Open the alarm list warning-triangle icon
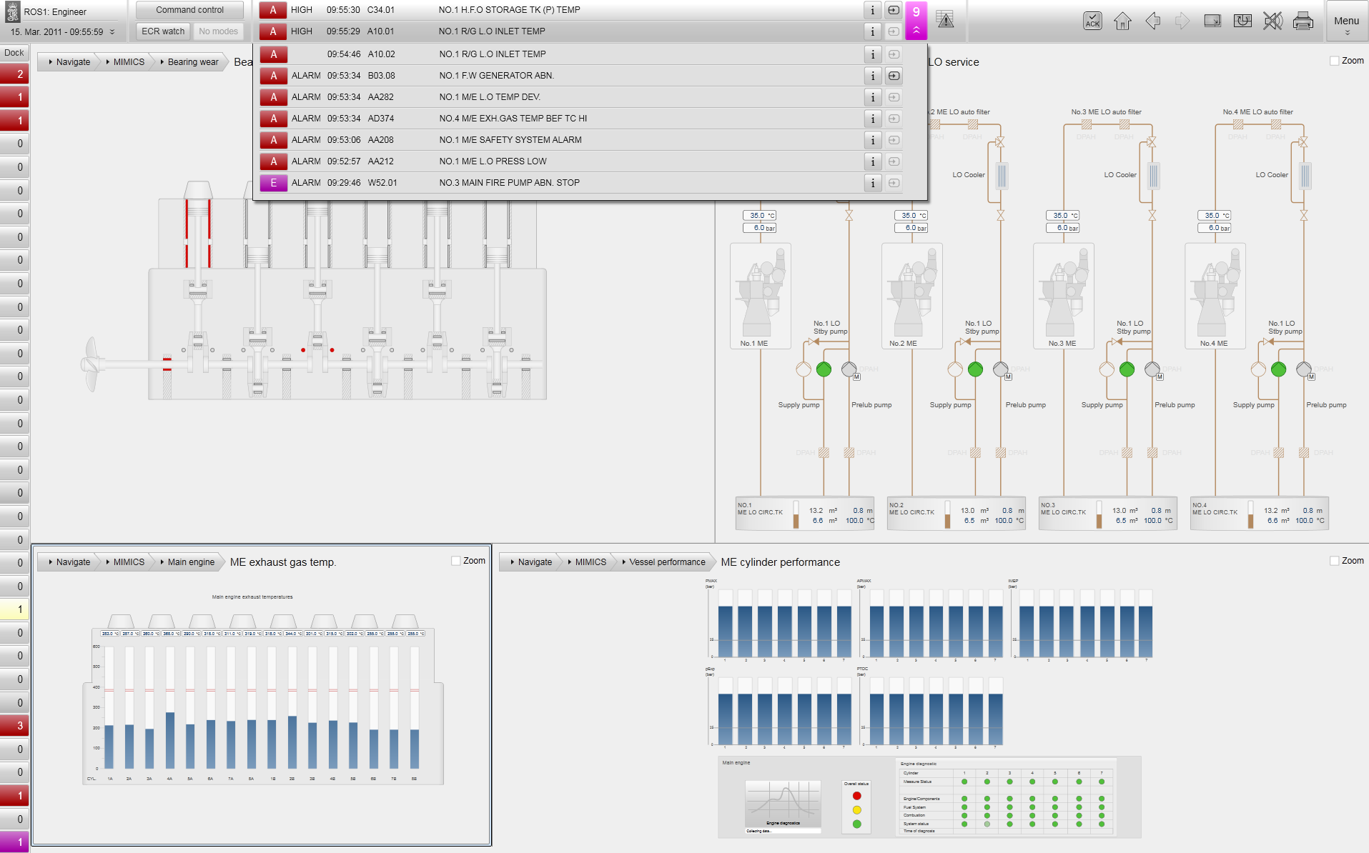 945,20
